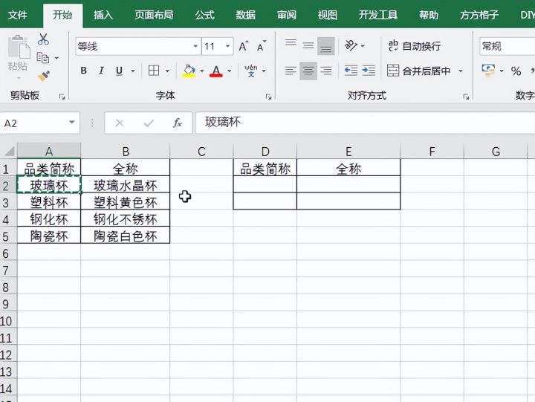This screenshot has height=402, width=535.
Task: Click align left icon
Action: click(291, 71)
